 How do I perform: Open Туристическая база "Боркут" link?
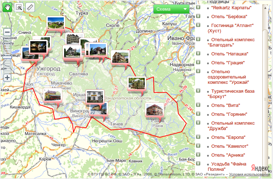click(x=231, y=94)
